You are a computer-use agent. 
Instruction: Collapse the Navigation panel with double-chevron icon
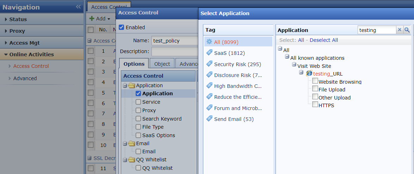78,7
